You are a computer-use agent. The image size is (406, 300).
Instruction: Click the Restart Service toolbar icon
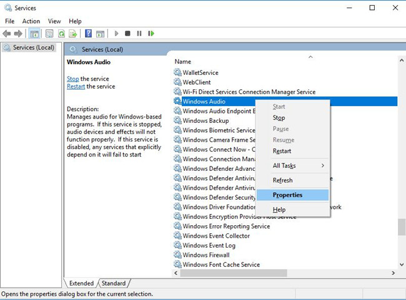151,33
